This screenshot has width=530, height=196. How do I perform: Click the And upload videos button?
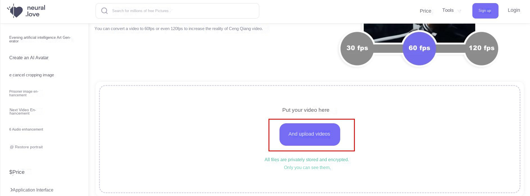tap(310, 134)
